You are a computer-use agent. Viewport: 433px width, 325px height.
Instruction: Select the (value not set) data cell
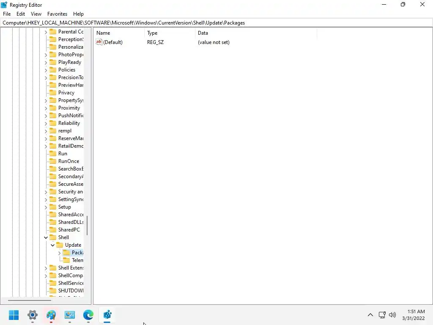point(214,42)
